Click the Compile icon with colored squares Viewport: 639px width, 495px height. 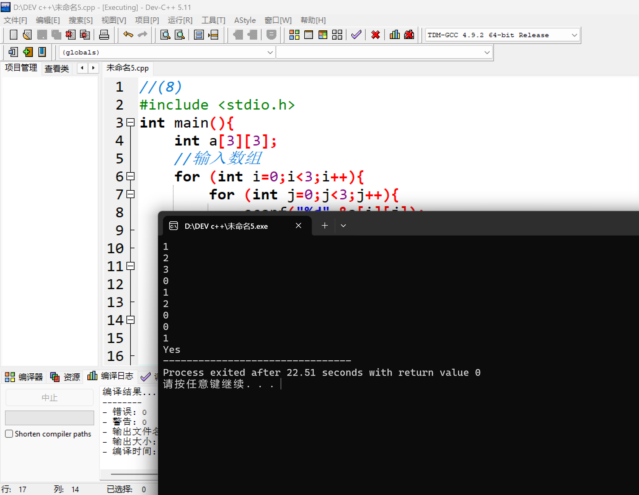[x=294, y=35]
